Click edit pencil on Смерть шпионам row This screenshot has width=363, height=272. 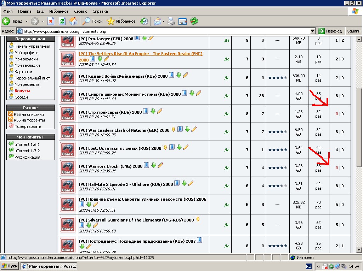coord(198,93)
